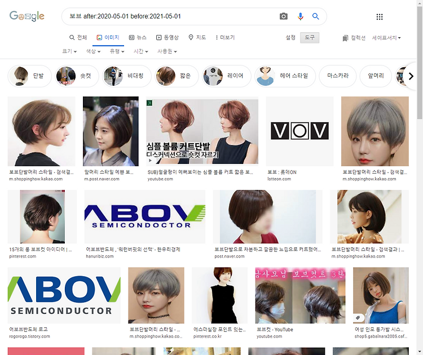
Task: Click the Google logo
Action: click(x=27, y=16)
